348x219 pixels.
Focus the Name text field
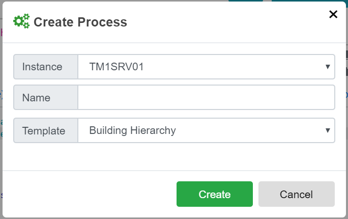click(x=206, y=97)
